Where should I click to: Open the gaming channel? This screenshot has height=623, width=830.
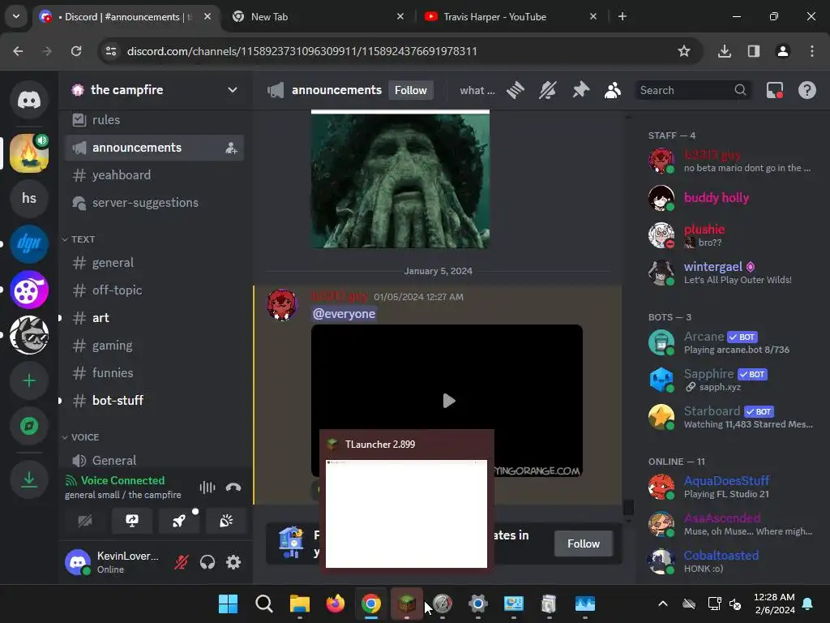pos(155,346)
